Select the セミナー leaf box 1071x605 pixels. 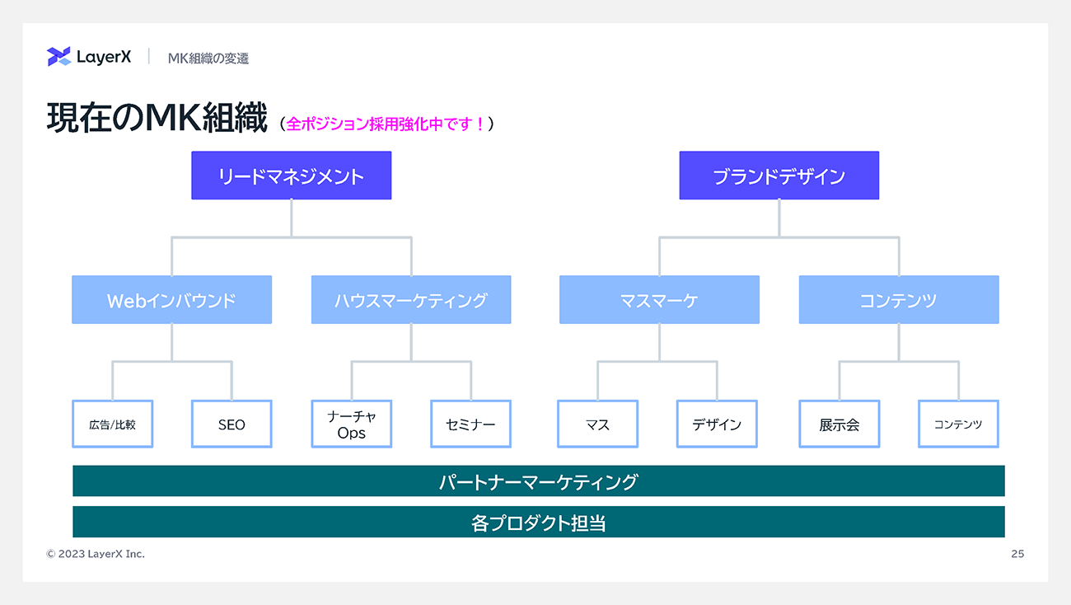pos(470,424)
